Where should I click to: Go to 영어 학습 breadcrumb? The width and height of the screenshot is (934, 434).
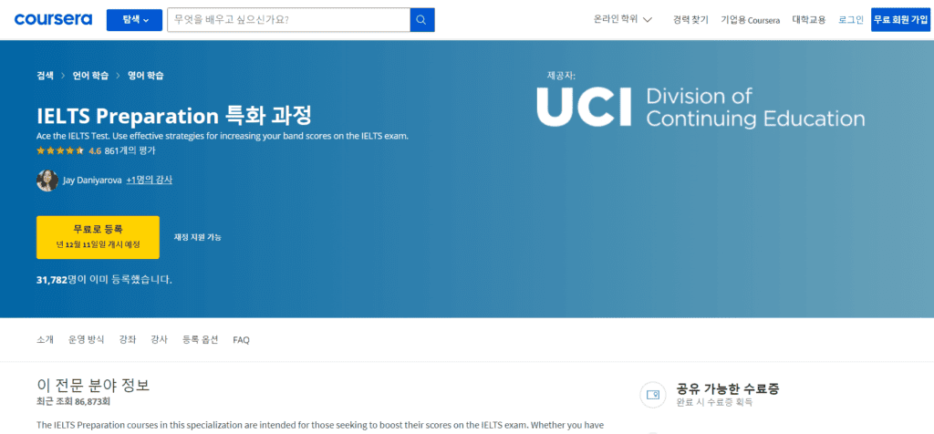(146, 76)
